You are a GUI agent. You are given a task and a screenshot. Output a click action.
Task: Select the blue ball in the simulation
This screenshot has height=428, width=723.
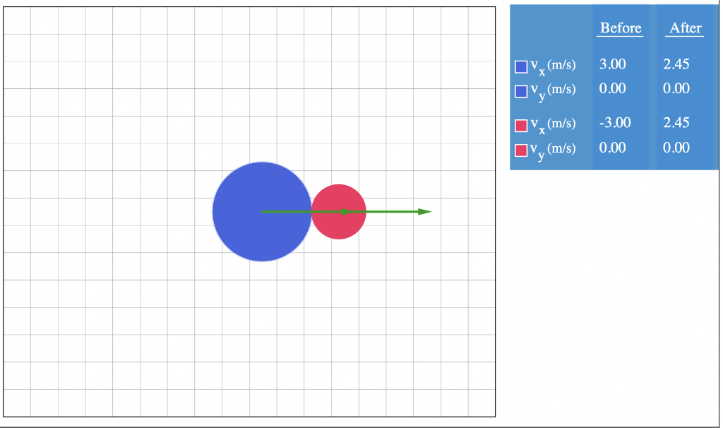(261, 212)
